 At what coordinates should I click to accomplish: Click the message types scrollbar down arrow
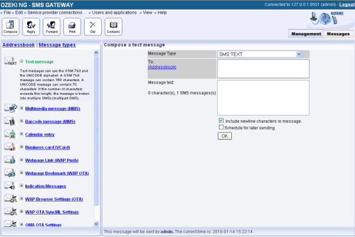pyautogui.click(x=96, y=224)
